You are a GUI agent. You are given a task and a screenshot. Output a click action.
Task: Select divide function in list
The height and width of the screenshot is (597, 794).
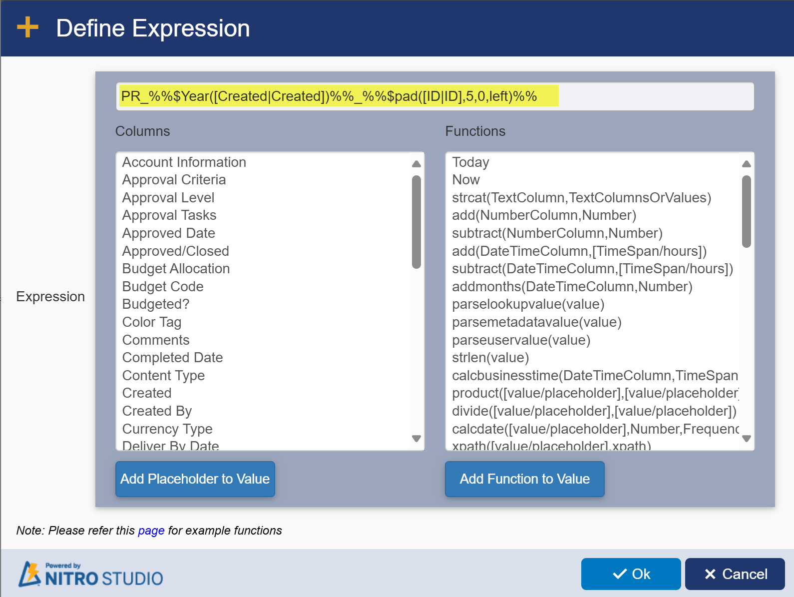pyautogui.click(x=594, y=411)
